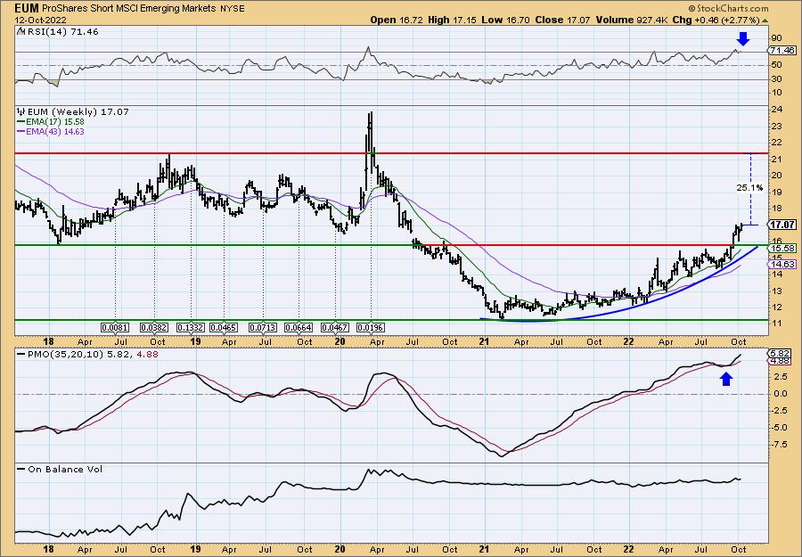Click the 0.0382 dividend box

155,327
